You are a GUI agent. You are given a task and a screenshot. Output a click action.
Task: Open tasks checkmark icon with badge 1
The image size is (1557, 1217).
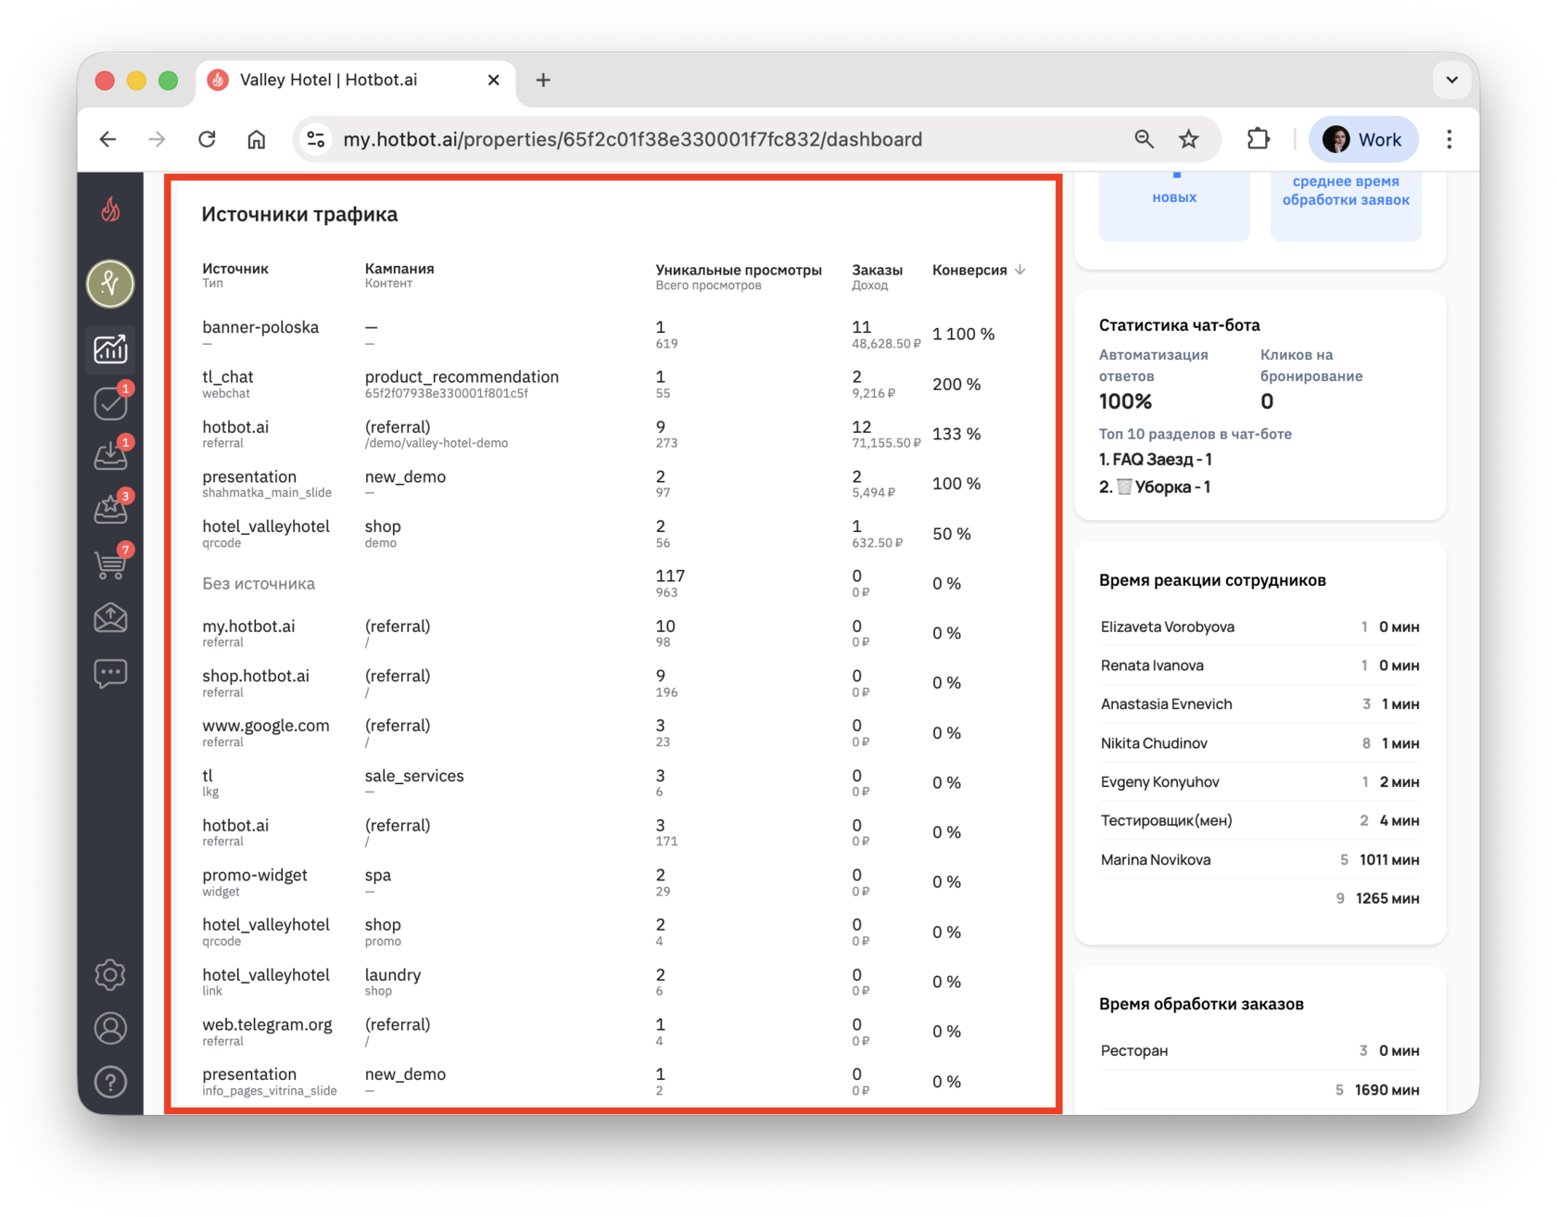point(110,403)
